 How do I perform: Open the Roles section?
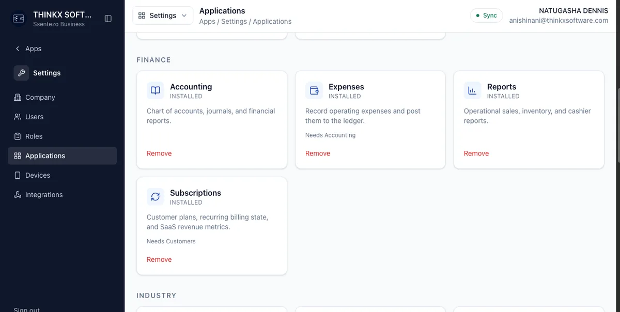[62, 136]
